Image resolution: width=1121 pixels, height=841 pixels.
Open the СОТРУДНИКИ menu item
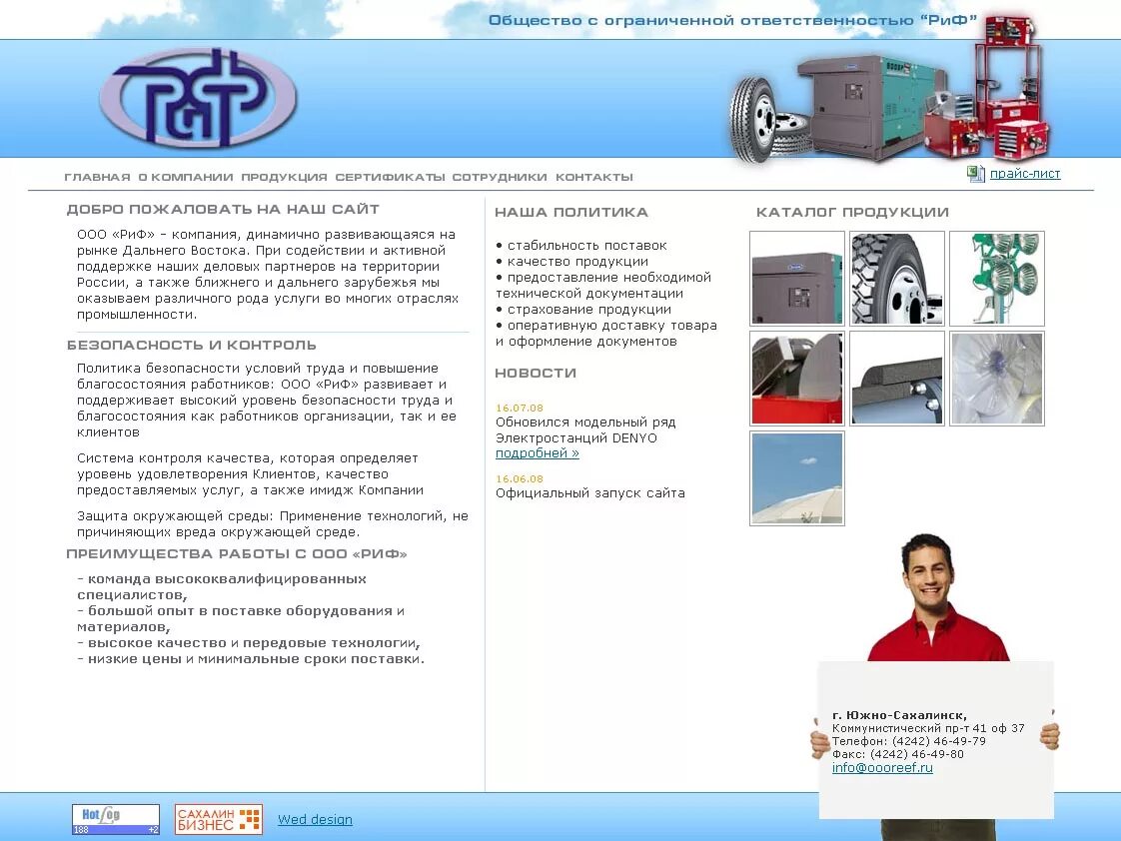500,177
